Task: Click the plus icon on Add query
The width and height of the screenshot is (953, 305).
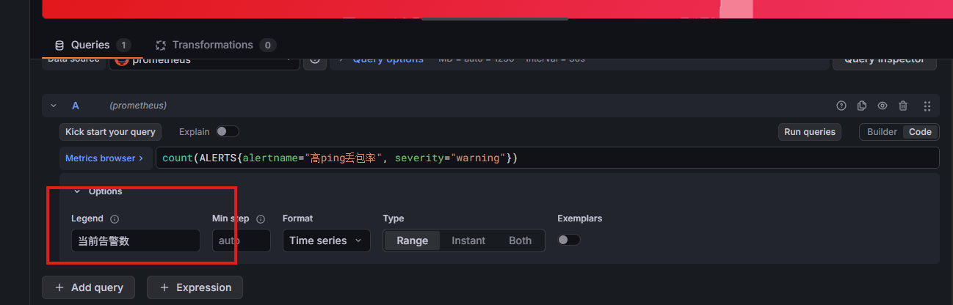Action: click(x=59, y=287)
